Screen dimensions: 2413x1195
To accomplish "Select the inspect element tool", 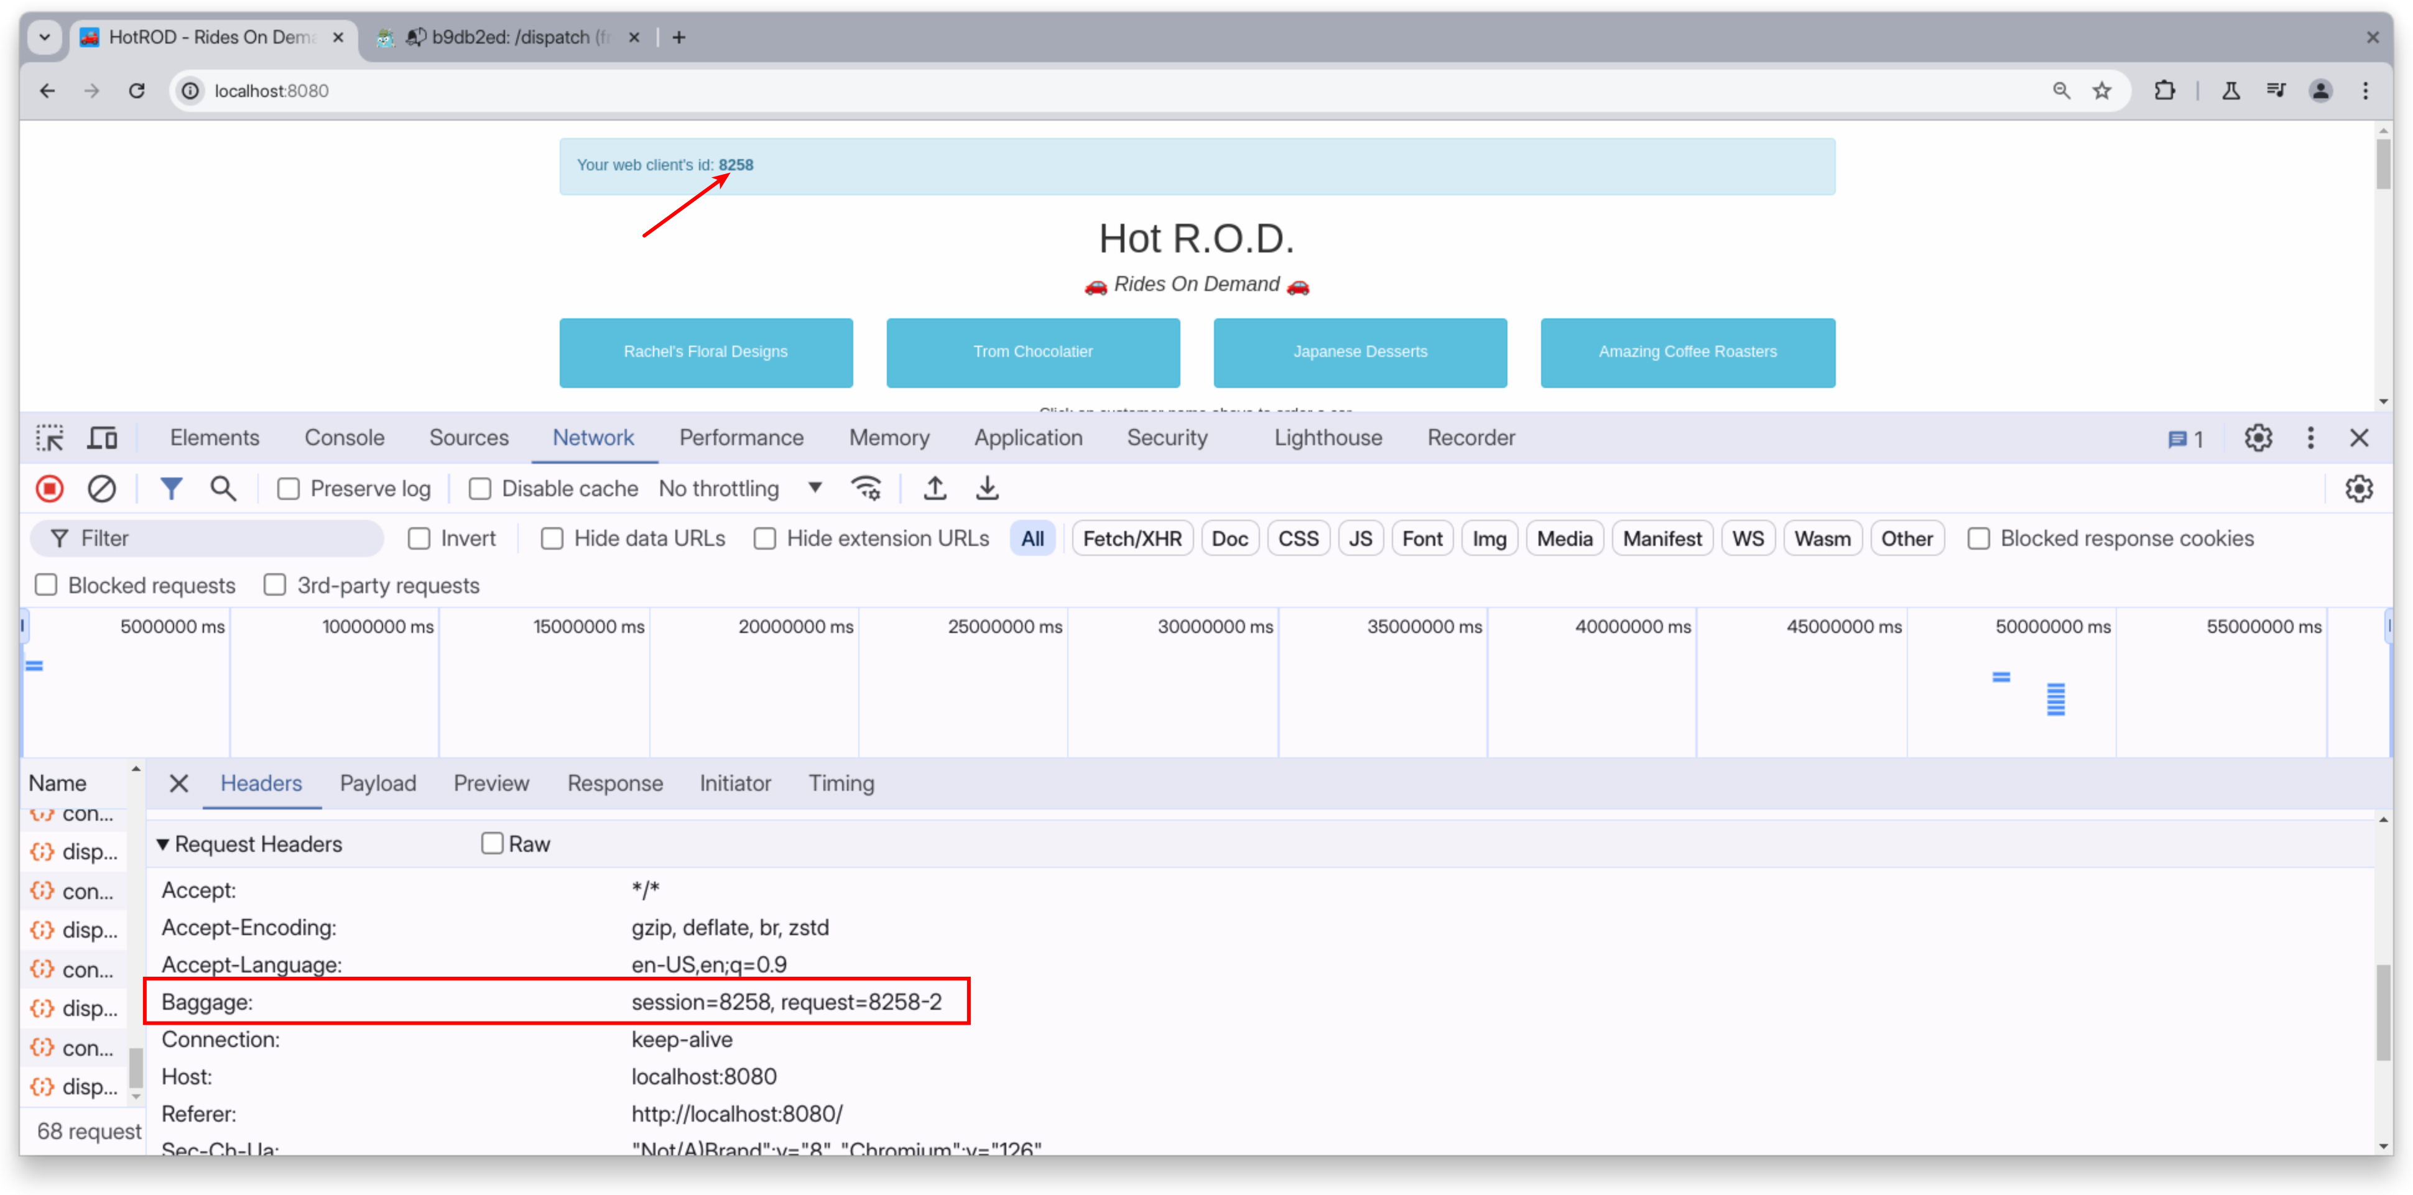I will pyautogui.click(x=50, y=437).
